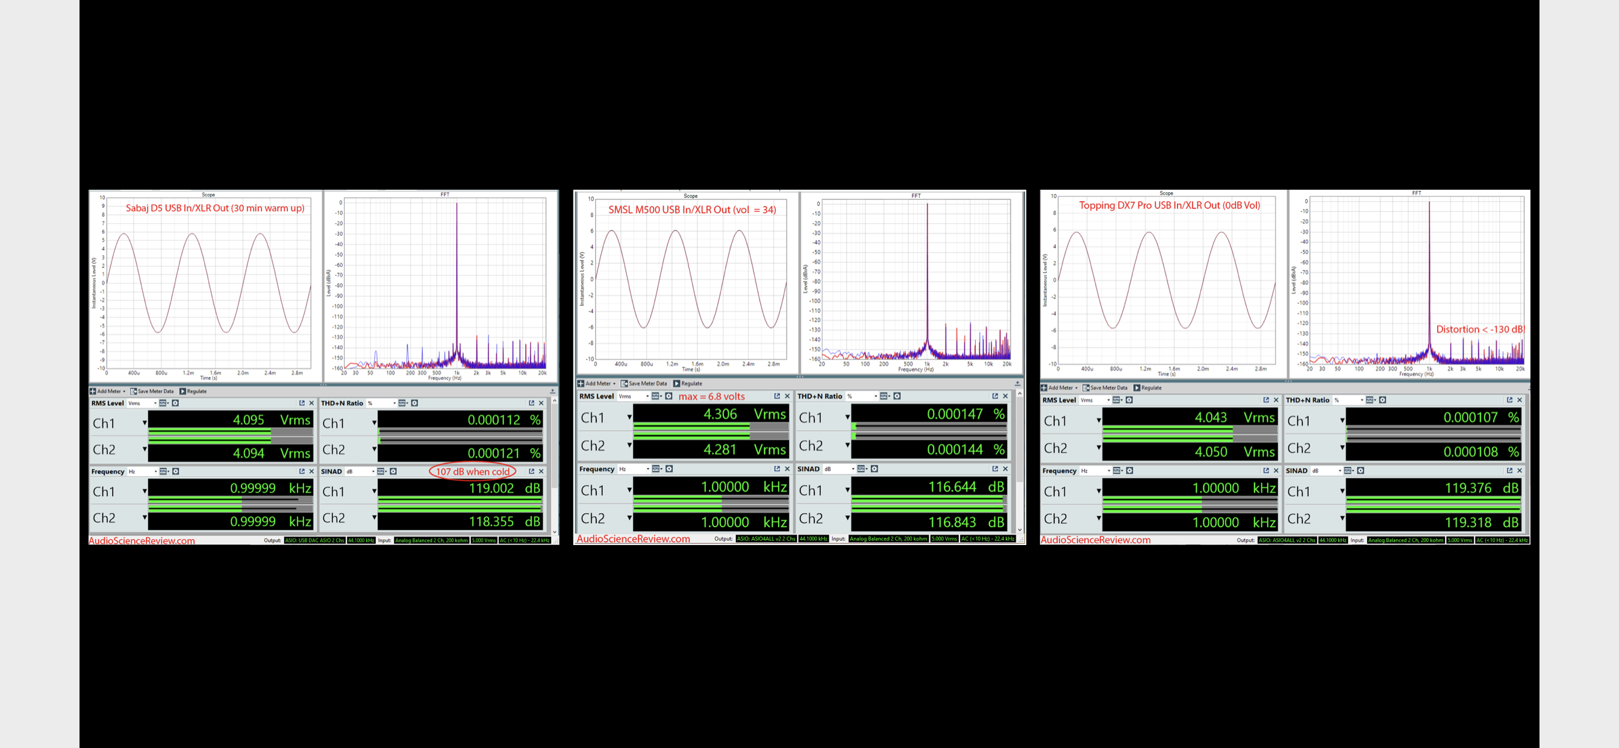Screen dimensions: 1619x748
Task: Click Analog Balanced input field in Topping DX7 panel
Action: [x=1405, y=540]
